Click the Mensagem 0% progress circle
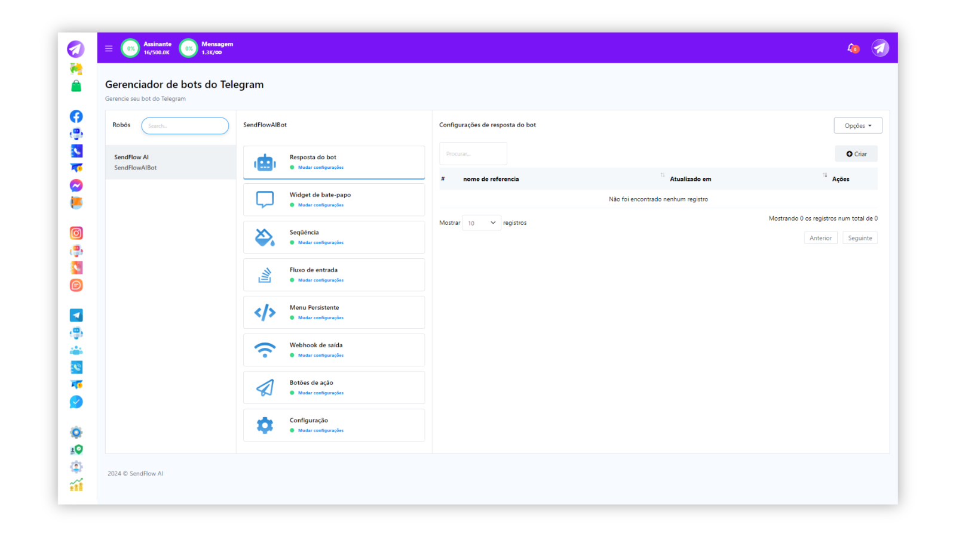 pyautogui.click(x=188, y=48)
